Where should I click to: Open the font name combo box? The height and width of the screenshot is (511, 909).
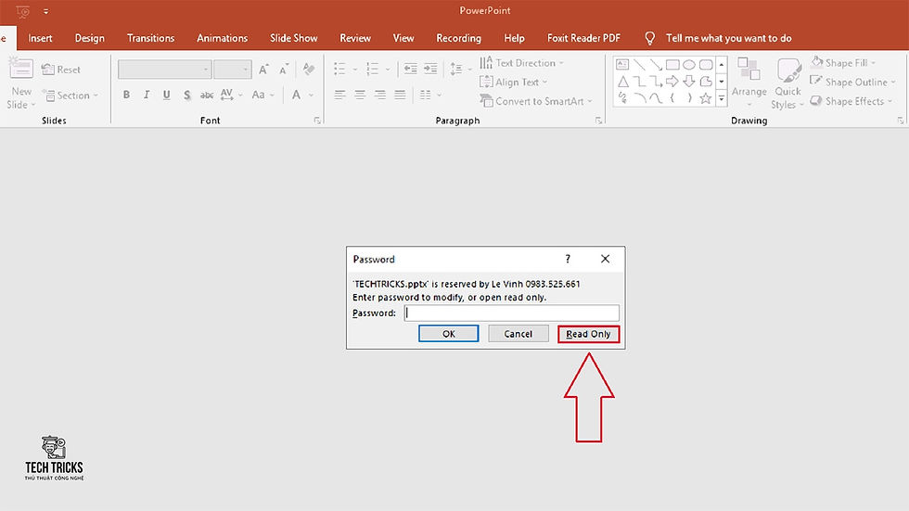coord(164,70)
